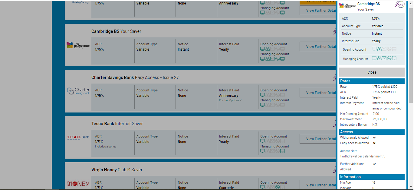Click the 'Charter Savings Bank Easy Access - Issue 27' heading
The image size is (414, 190).
click(x=135, y=78)
